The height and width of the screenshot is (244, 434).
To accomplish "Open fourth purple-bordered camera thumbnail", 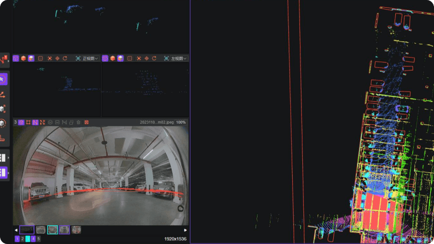I will [x=64, y=230].
